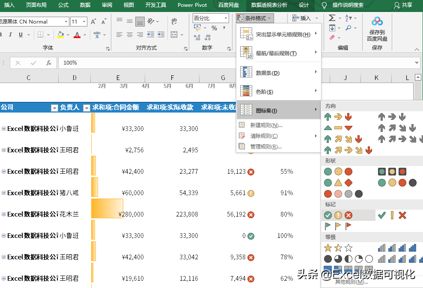This screenshot has height=288, width=423.
Task: Apply red font color
Action: [77, 35]
